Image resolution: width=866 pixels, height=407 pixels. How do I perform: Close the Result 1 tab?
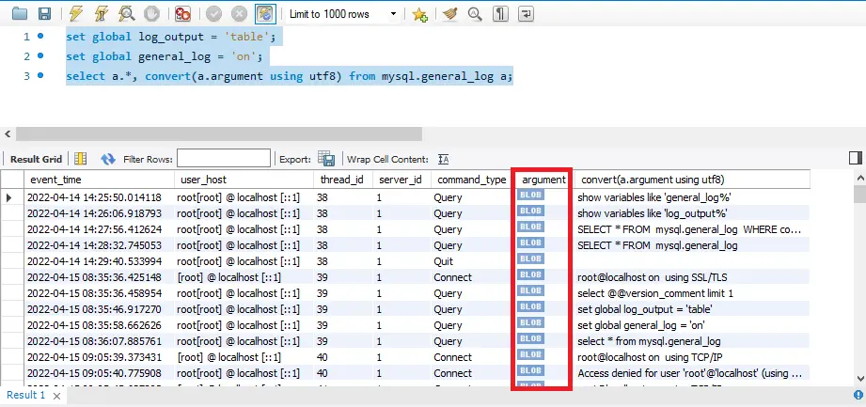56,396
